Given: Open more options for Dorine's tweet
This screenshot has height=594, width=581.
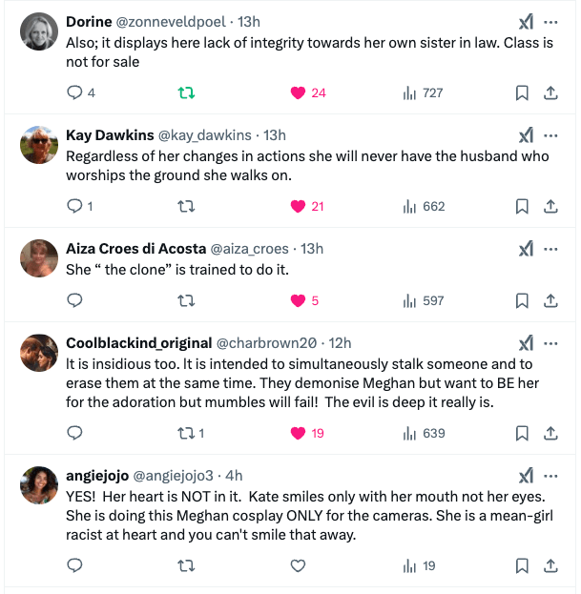Looking at the screenshot, I should [551, 22].
